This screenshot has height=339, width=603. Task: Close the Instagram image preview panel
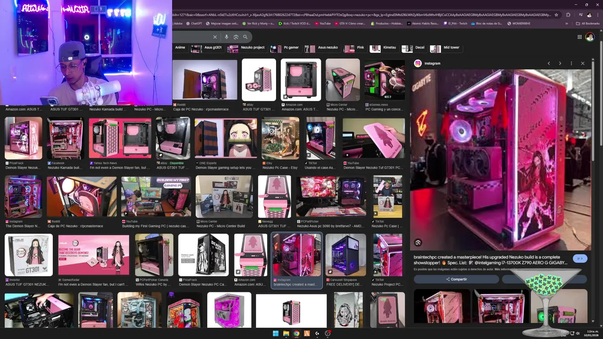[582, 63]
